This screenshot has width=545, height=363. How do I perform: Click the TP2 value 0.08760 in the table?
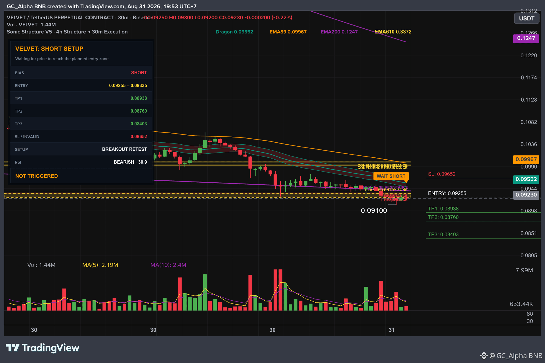(x=139, y=111)
